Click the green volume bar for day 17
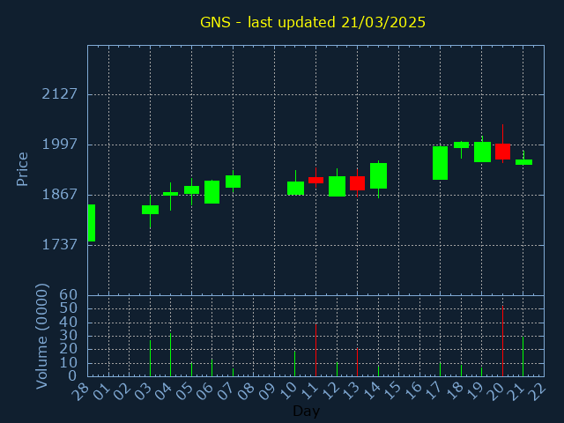This screenshot has width=564, height=423. click(x=441, y=369)
